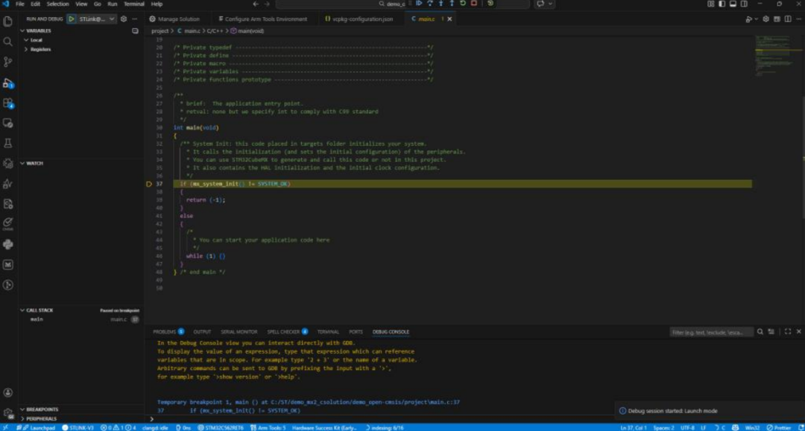Open the Search view in activity bar
The image size is (805, 431).
[7, 42]
